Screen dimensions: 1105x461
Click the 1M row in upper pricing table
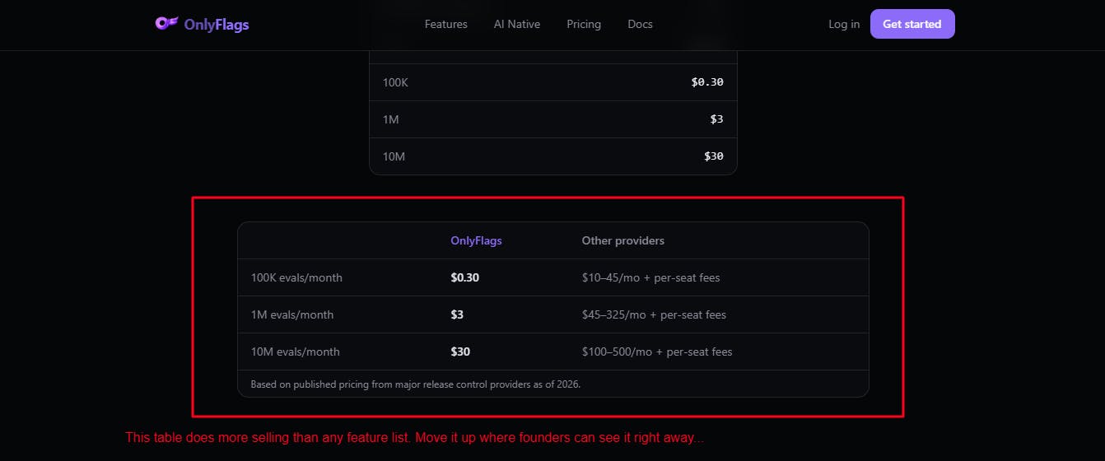(553, 119)
